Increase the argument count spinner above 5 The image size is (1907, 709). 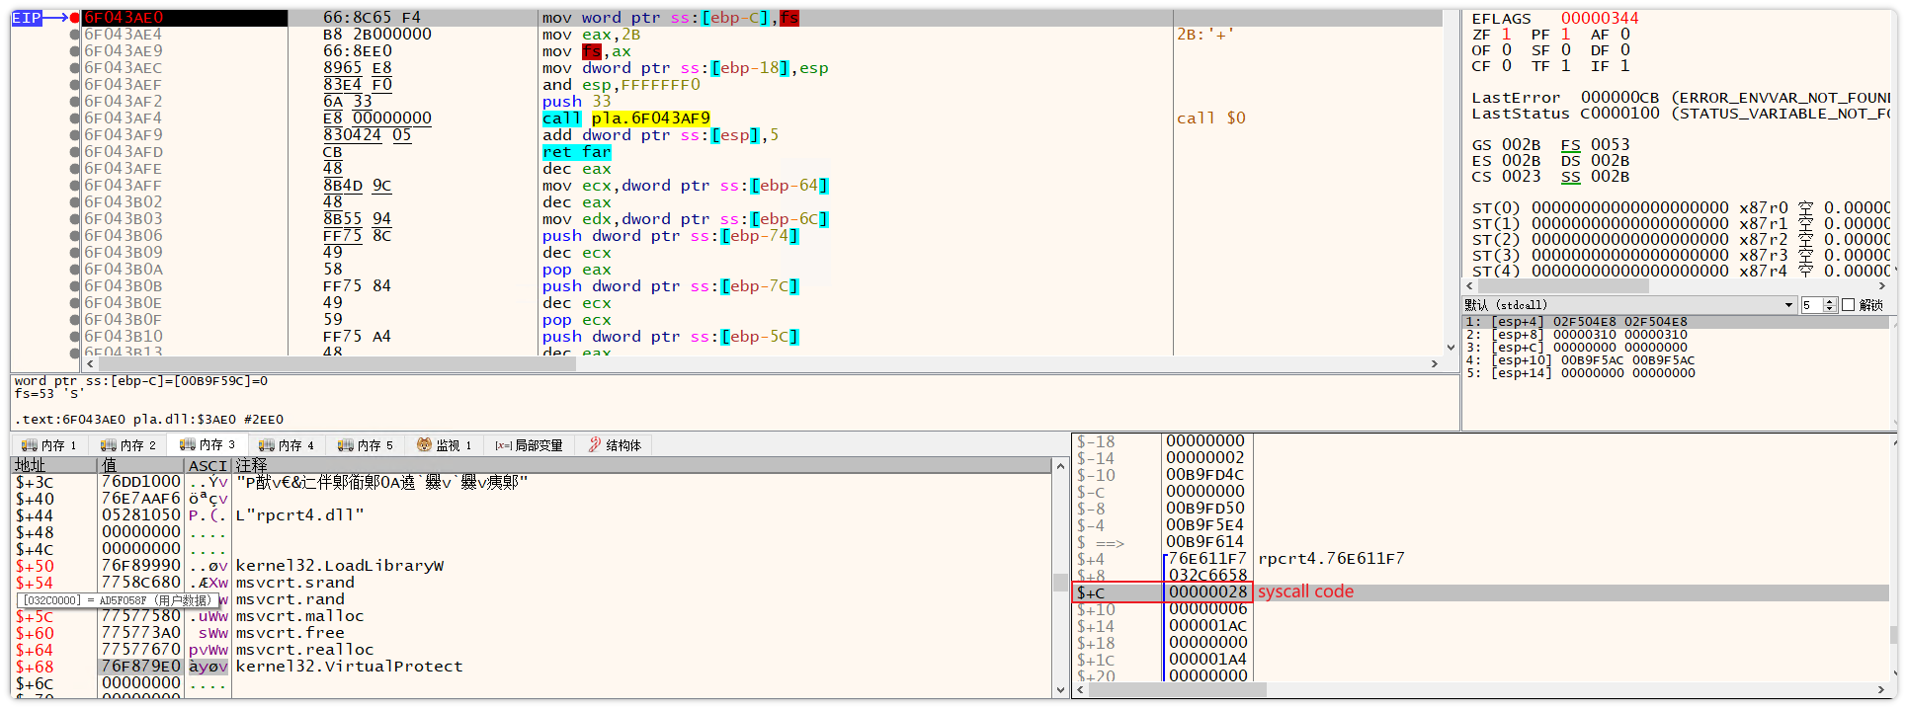[x=1830, y=301]
